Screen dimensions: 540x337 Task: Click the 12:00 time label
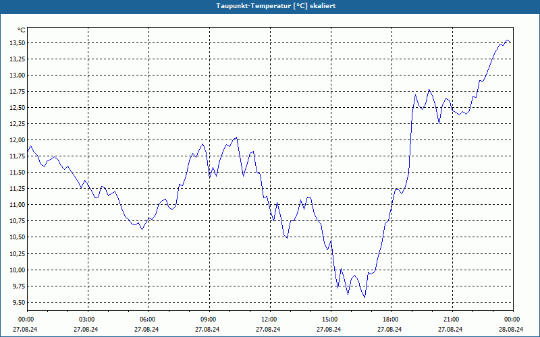(x=270, y=319)
